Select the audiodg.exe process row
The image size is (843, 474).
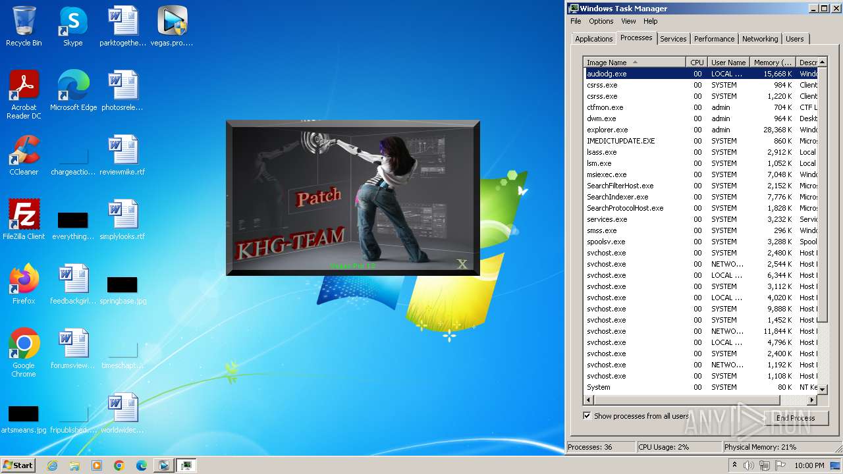pos(701,74)
